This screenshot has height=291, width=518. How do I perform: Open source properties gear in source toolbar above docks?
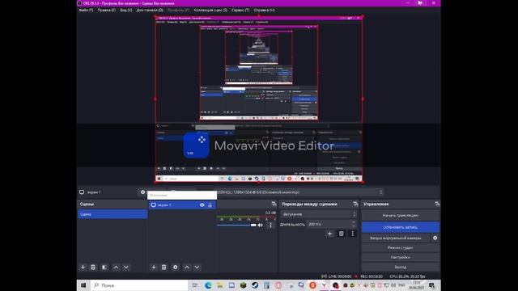click(x=142, y=192)
